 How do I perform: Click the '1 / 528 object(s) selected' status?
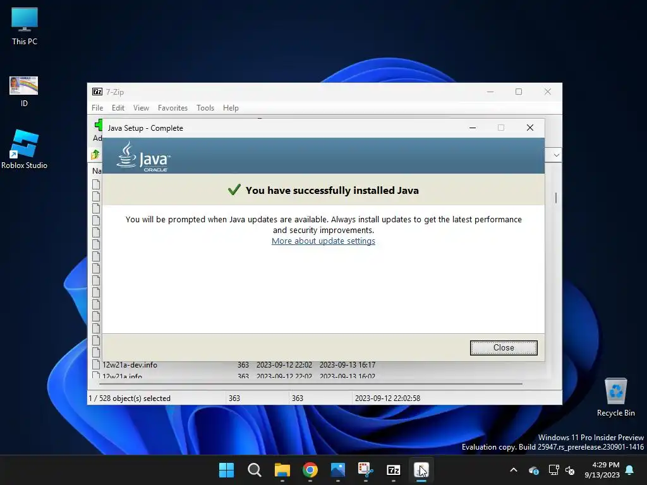pos(130,398)
